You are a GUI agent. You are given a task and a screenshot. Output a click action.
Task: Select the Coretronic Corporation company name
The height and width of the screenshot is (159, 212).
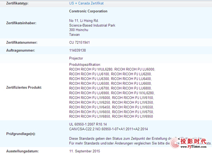(88, 11)
